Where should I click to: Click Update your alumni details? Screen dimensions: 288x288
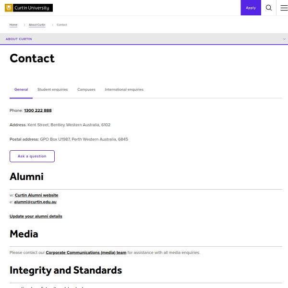36,216
